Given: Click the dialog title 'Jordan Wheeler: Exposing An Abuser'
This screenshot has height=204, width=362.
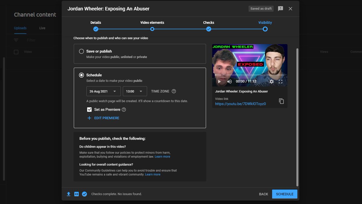Looking at the screenshot, I should (108, 9).
